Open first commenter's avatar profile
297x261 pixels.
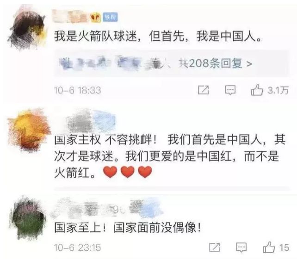[x=28, y=28]
